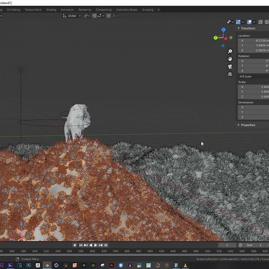Select the point light object in viewport
This screenshot has height=269, width=269.
pyautogui.click(x=21, y=70)
